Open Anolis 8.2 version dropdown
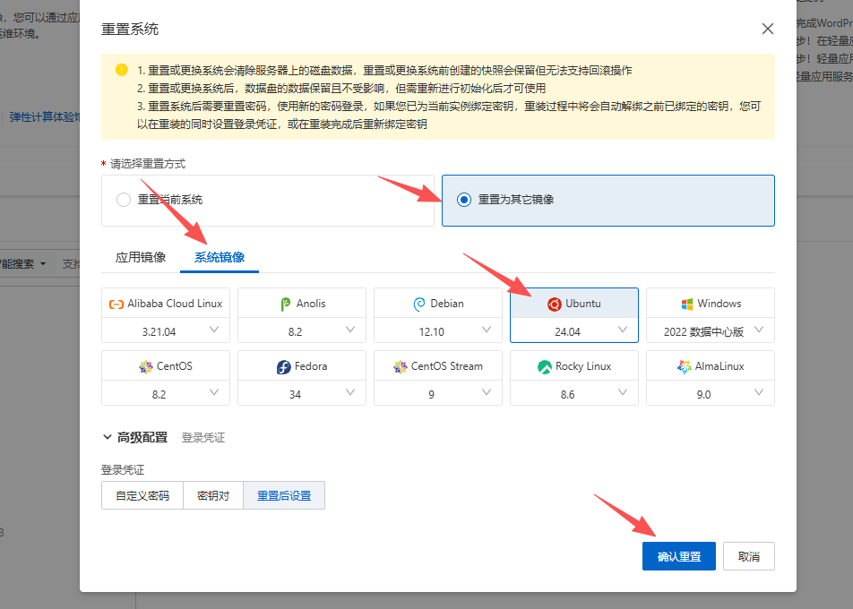The image size is (853, 609). [x=302, y=330]
